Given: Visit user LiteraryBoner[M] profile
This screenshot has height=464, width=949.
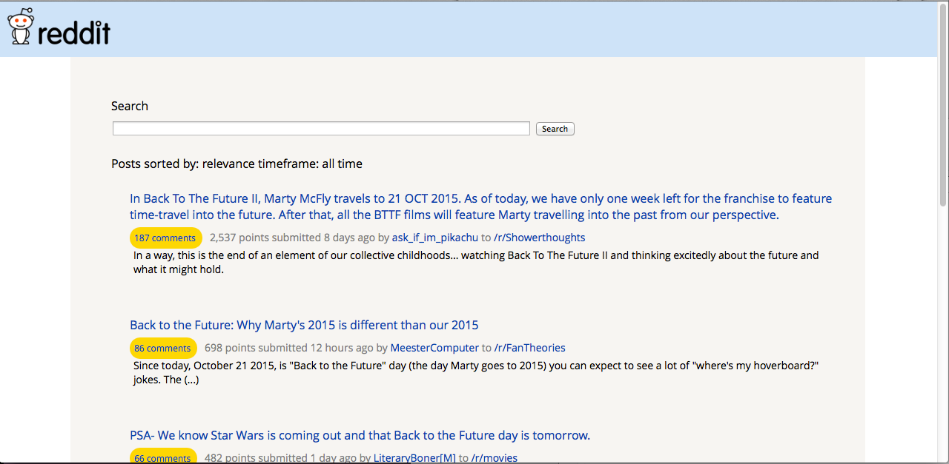Looking at the screenshot, I should 414,458.
